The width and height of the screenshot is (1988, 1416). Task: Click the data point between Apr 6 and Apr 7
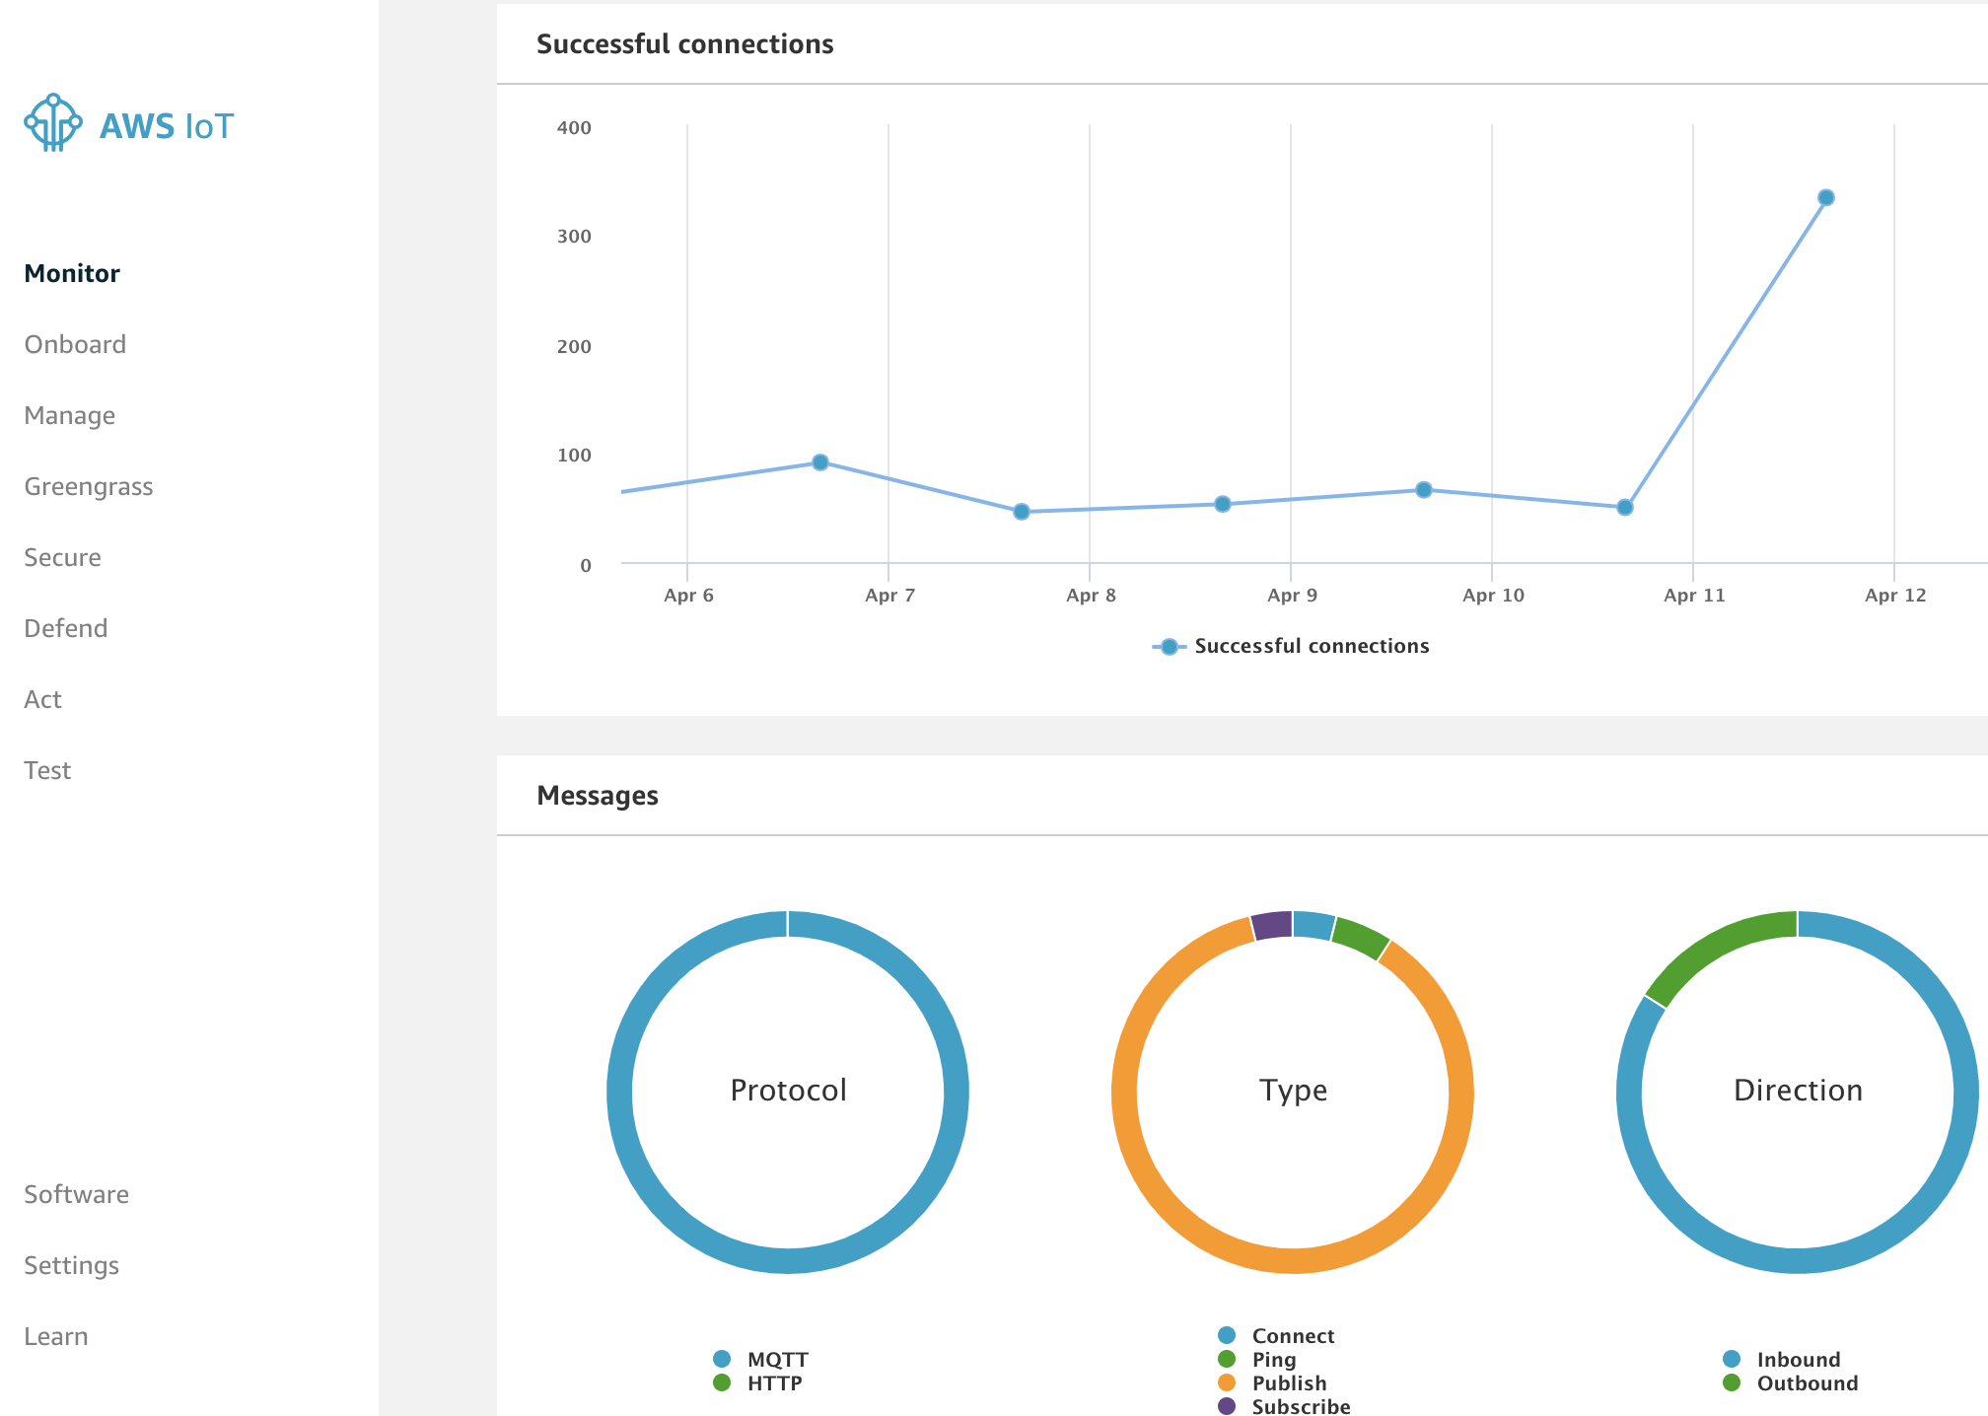click(x=820, y=462)
